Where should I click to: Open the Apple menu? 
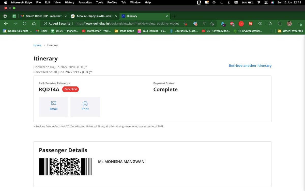tap(5, 3)
